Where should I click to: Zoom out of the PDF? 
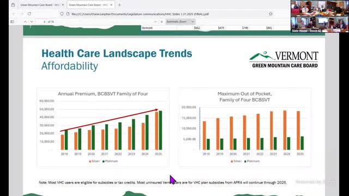point(155,22)
